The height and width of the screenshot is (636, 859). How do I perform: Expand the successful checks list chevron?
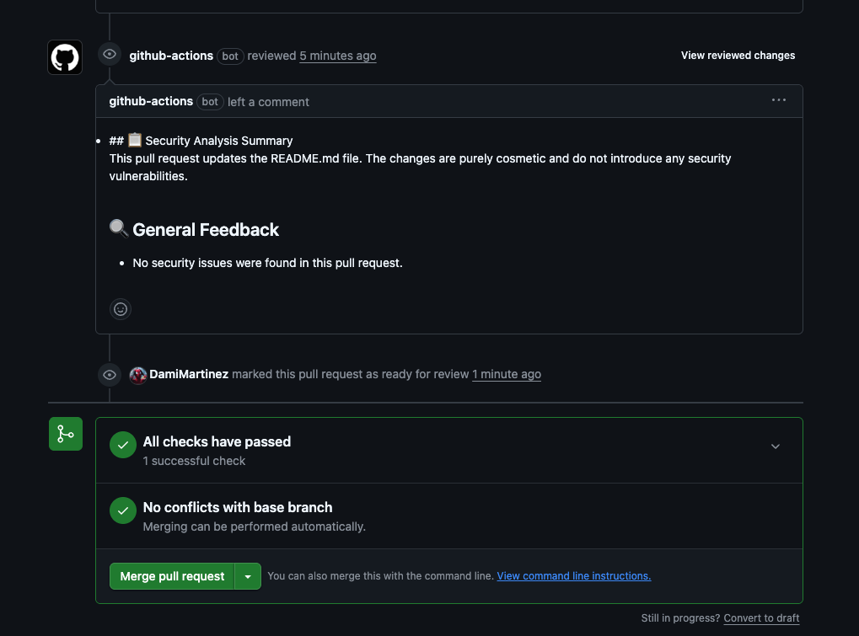775,446
